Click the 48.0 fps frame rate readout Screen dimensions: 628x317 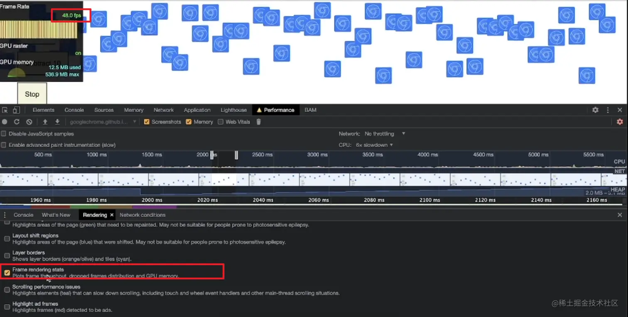[71, 15]
